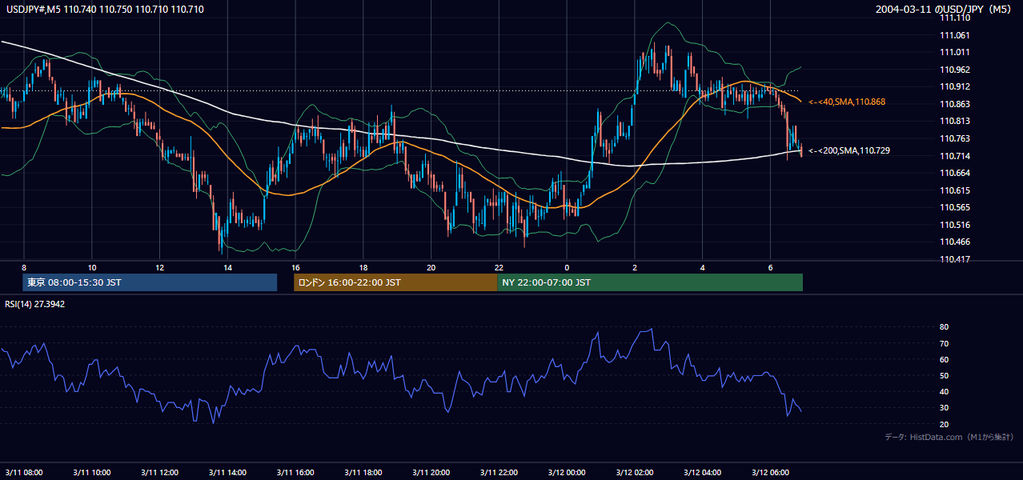Click price axis value 110.714
Image resolution: width=1023 pixels, height=480 pixels.
(x=954, y=156)
